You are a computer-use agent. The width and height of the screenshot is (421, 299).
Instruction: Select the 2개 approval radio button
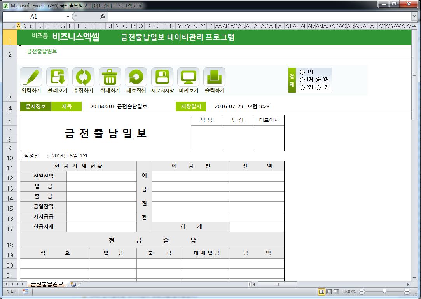coord(302,87)
